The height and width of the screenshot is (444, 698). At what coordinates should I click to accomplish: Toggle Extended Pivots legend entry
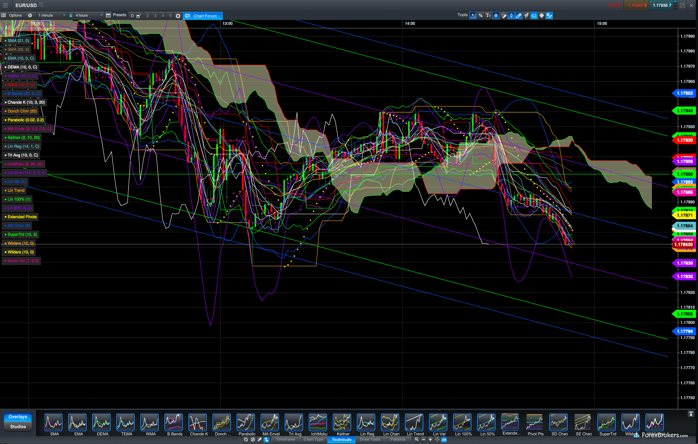[20, 217]
